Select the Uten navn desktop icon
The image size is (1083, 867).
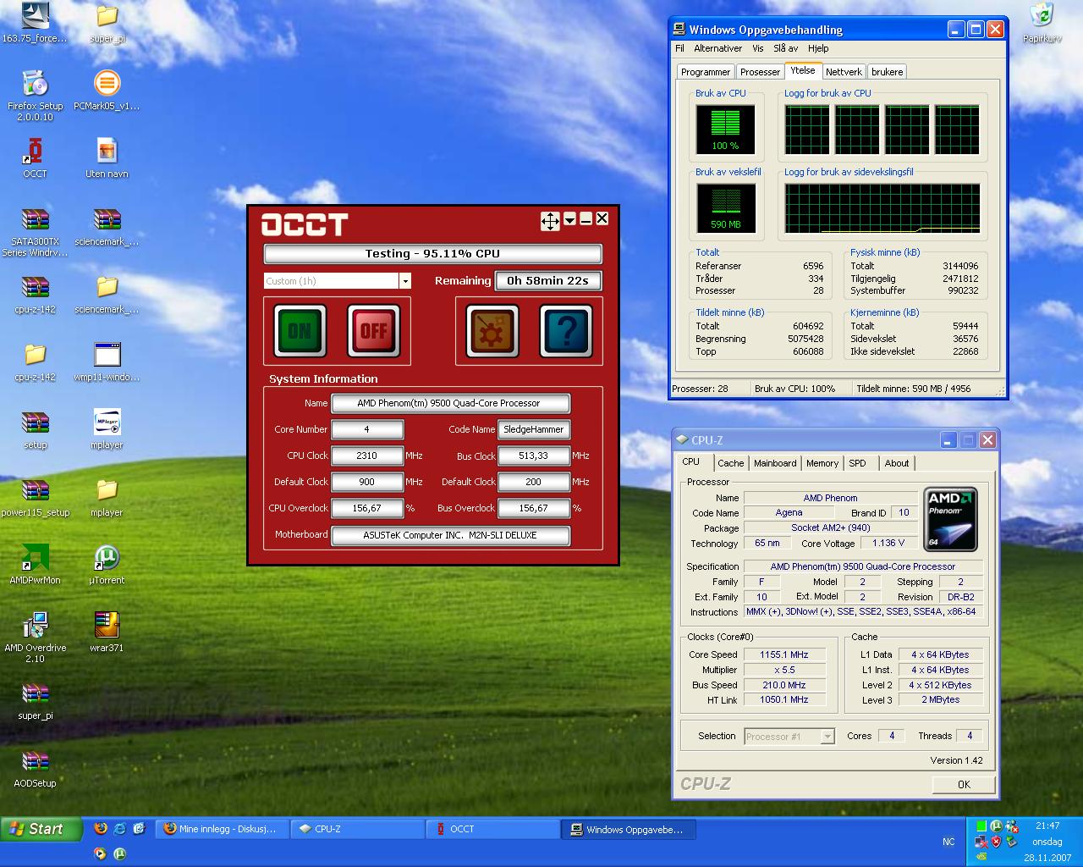[107, 157]
